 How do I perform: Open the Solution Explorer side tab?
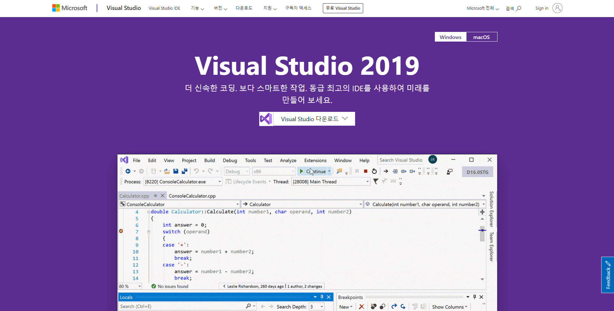point(491,209)
